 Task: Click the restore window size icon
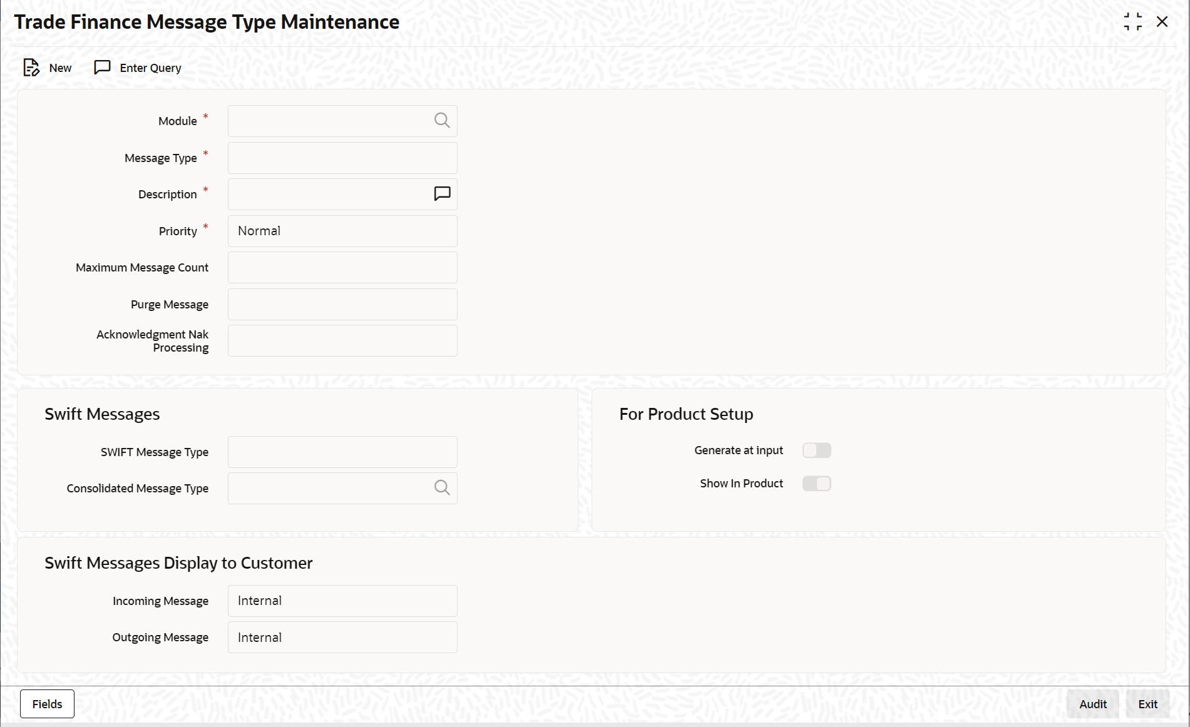1133,21
